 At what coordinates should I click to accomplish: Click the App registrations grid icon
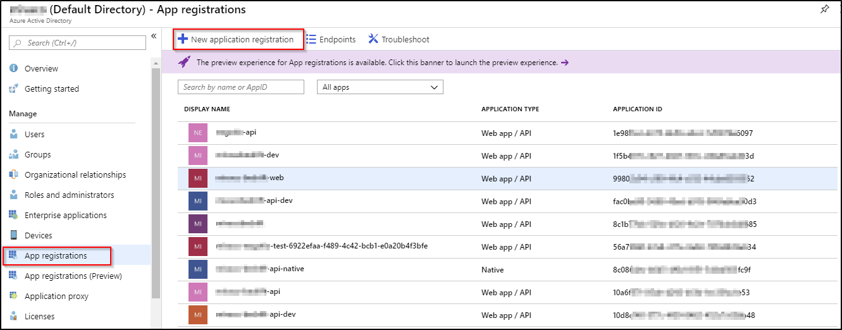pyautogui.click(x=13, y=255)
